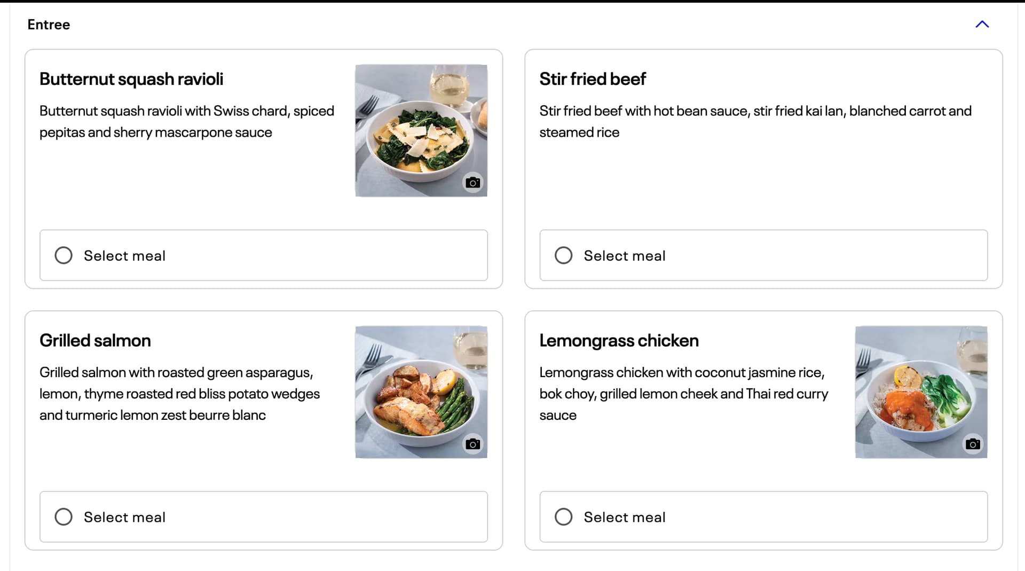Collapse the Entree section chevron

click(982, 25)
